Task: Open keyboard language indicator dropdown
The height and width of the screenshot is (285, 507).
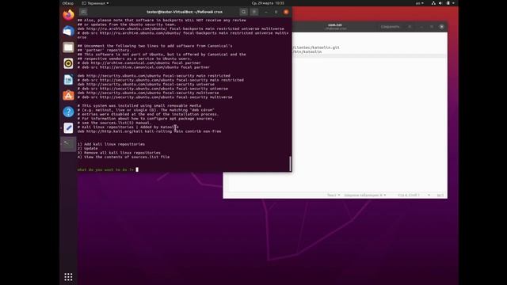Action: (x=419, y=3)
